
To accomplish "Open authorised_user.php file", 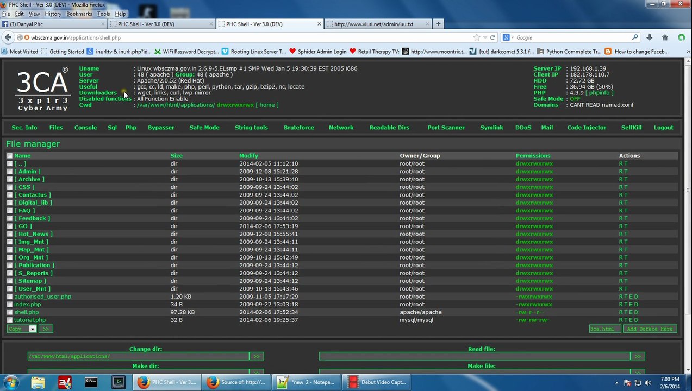I will (x=42, y=297).
